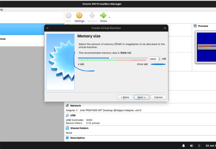Increase memory with the spinner up arrow
216x149 pixels.
point(159,58)
